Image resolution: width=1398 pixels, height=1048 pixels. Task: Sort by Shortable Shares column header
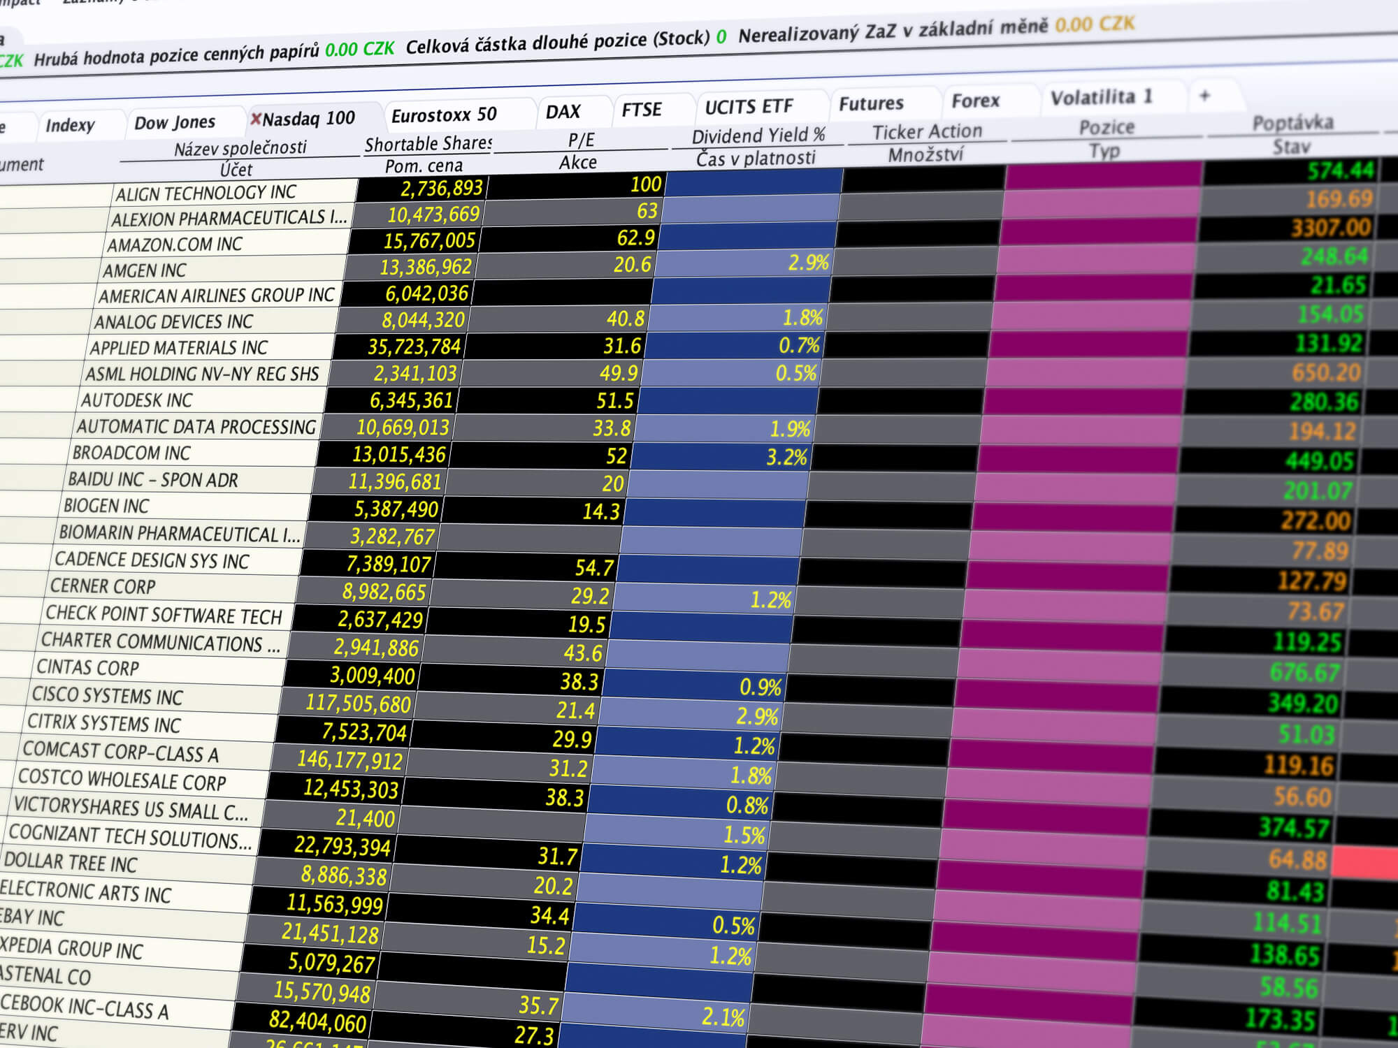[428, 144]
